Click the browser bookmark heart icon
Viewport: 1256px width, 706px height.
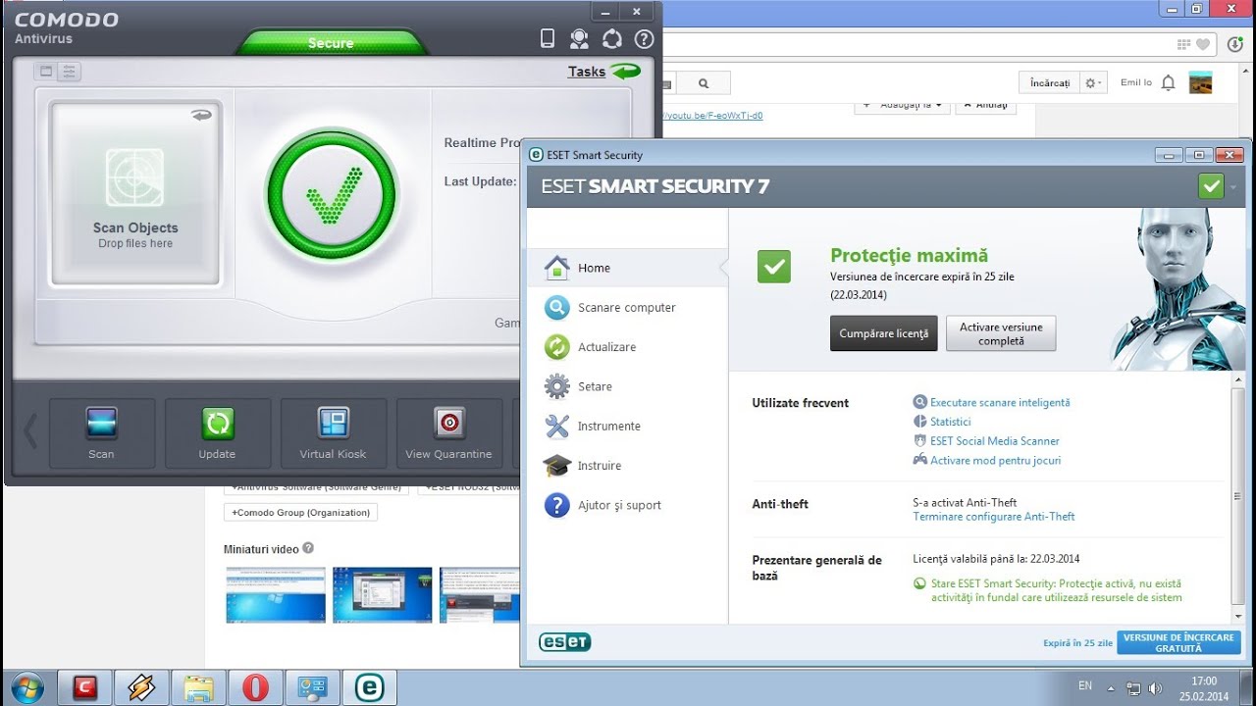click(x=1202, y=44)
